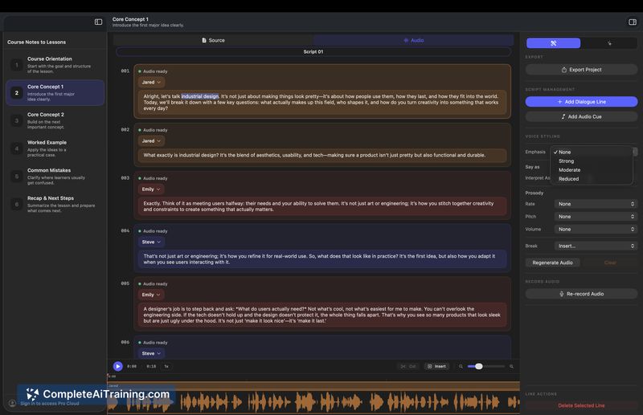643x415 pixels.
Task: Click line number 001
Action: coord(125,71)
